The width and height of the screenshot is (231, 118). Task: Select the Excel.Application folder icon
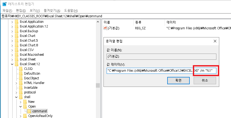click(16, 22)
